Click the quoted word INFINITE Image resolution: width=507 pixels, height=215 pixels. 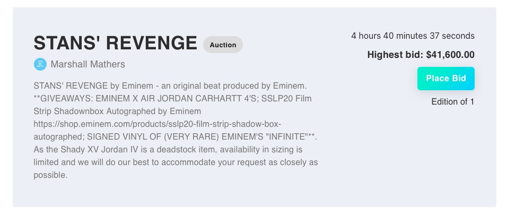286,136
